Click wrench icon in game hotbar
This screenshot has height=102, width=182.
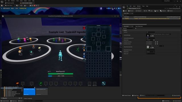(x=104, y=83)
